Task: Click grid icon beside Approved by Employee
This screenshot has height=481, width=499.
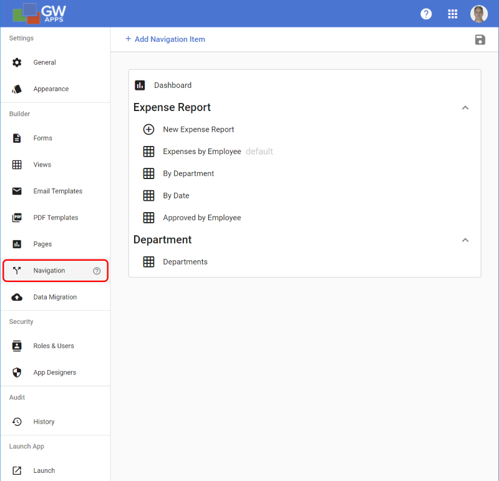Action: point(148,218)
